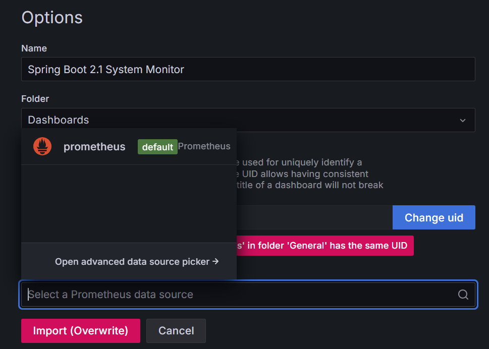Click the UID description text paragraph

(310, 173)
